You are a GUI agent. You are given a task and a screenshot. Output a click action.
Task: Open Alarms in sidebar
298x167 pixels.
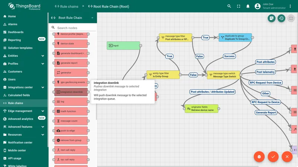(x=24, y=24)
